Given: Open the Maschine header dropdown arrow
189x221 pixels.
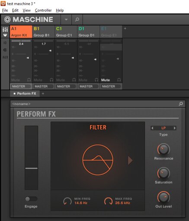Looking at the screenshot, I should [66, 20].
